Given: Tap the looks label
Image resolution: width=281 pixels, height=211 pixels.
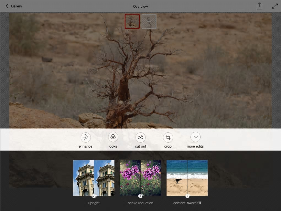Looking at the screenshot, I should tap(113, 146).
